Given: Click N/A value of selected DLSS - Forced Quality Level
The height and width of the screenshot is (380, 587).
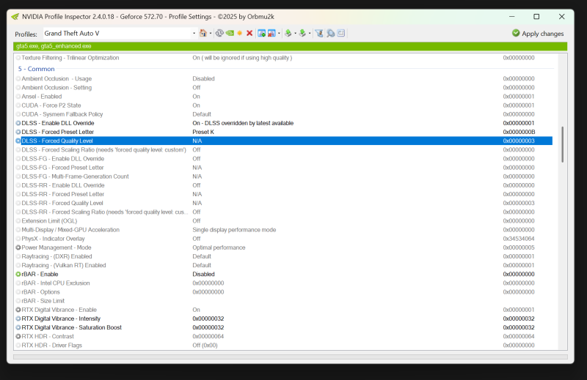Looking at the screenshot, I should [x=197, y=141].
